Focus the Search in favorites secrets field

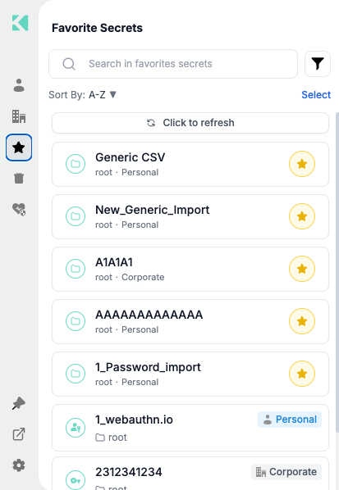[x=173, y=64]
